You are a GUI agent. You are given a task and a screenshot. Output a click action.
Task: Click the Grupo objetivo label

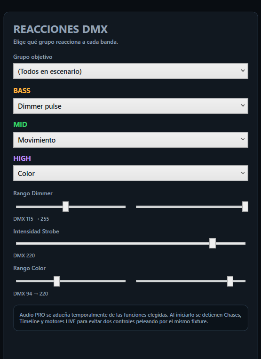[33, 57]
